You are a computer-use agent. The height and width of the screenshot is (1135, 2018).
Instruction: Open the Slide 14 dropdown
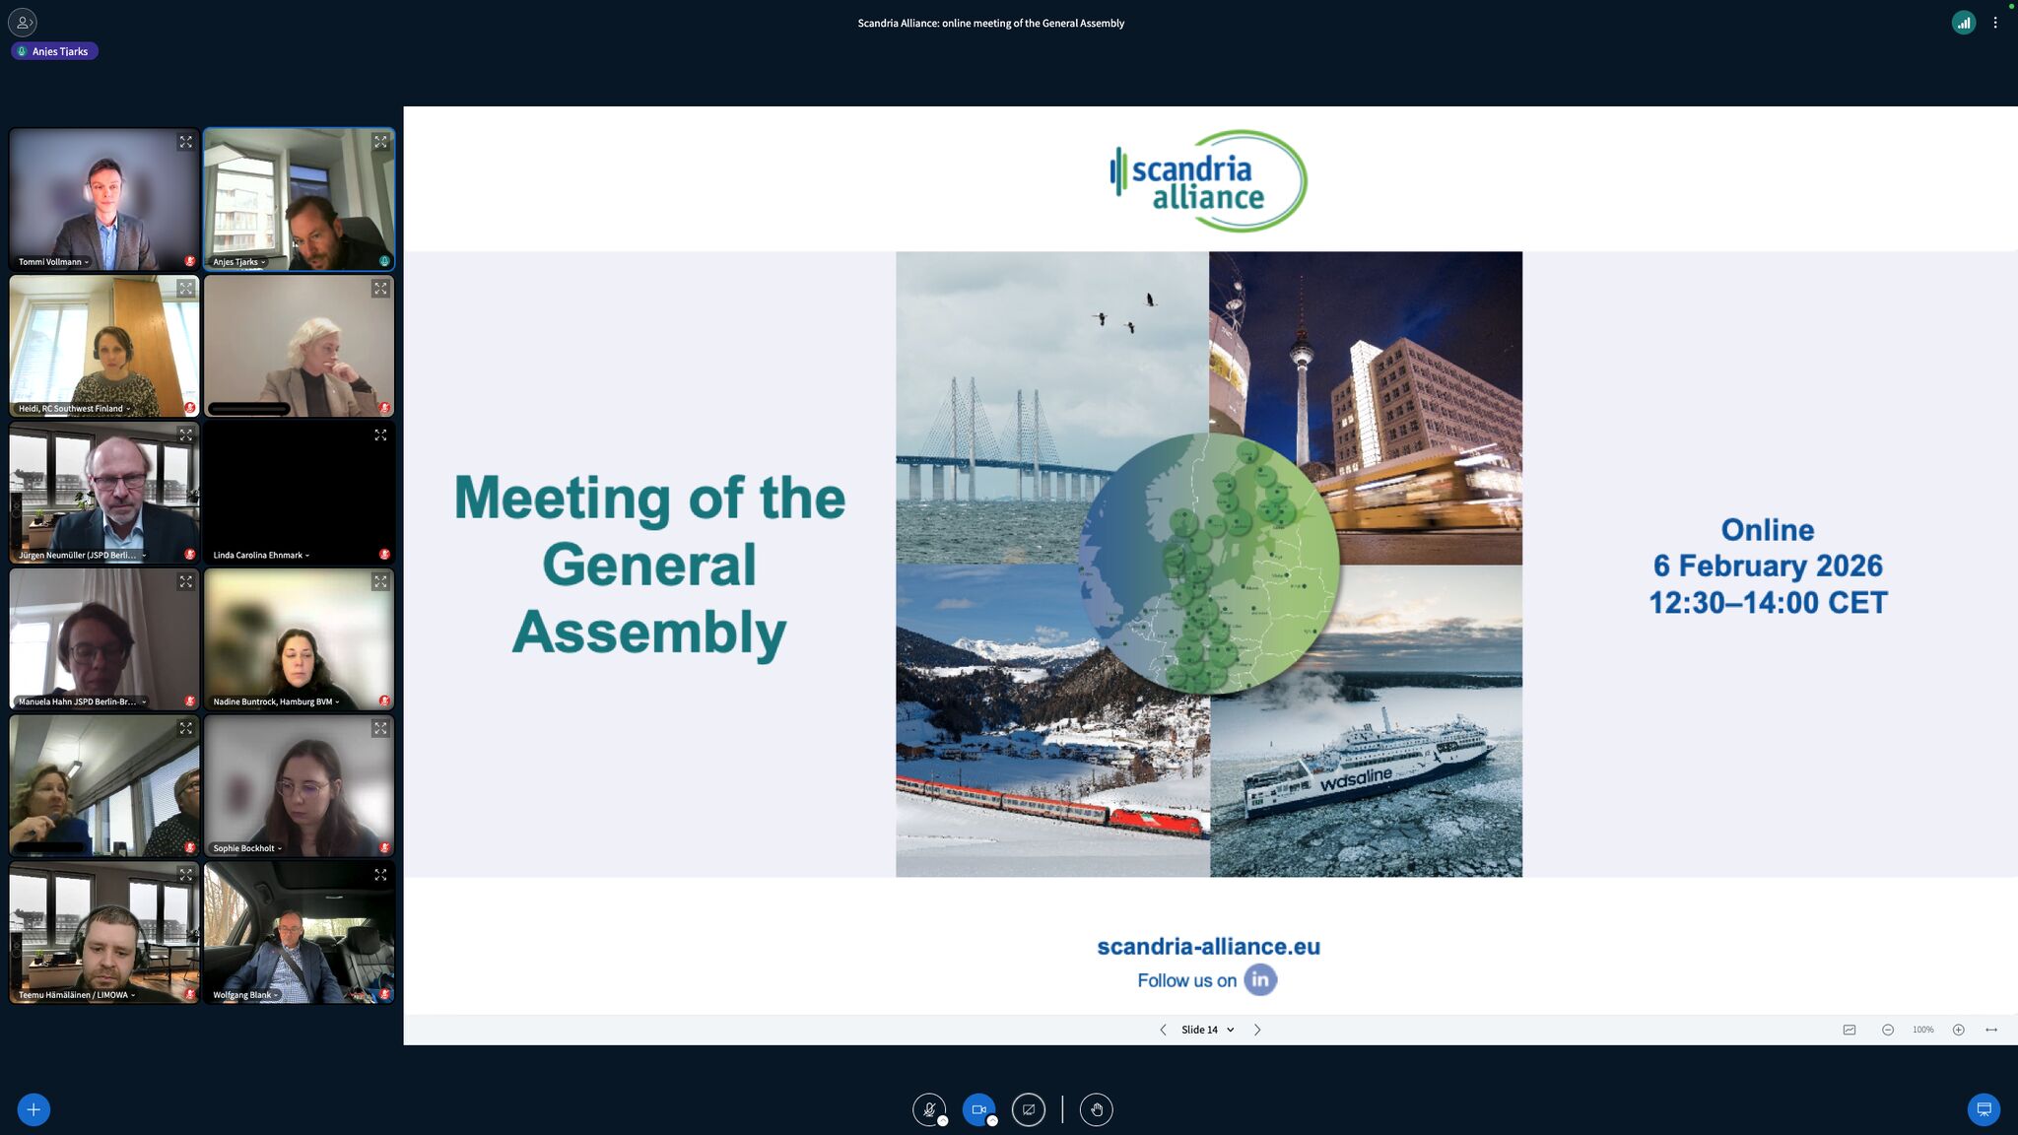point(1207,1030)
